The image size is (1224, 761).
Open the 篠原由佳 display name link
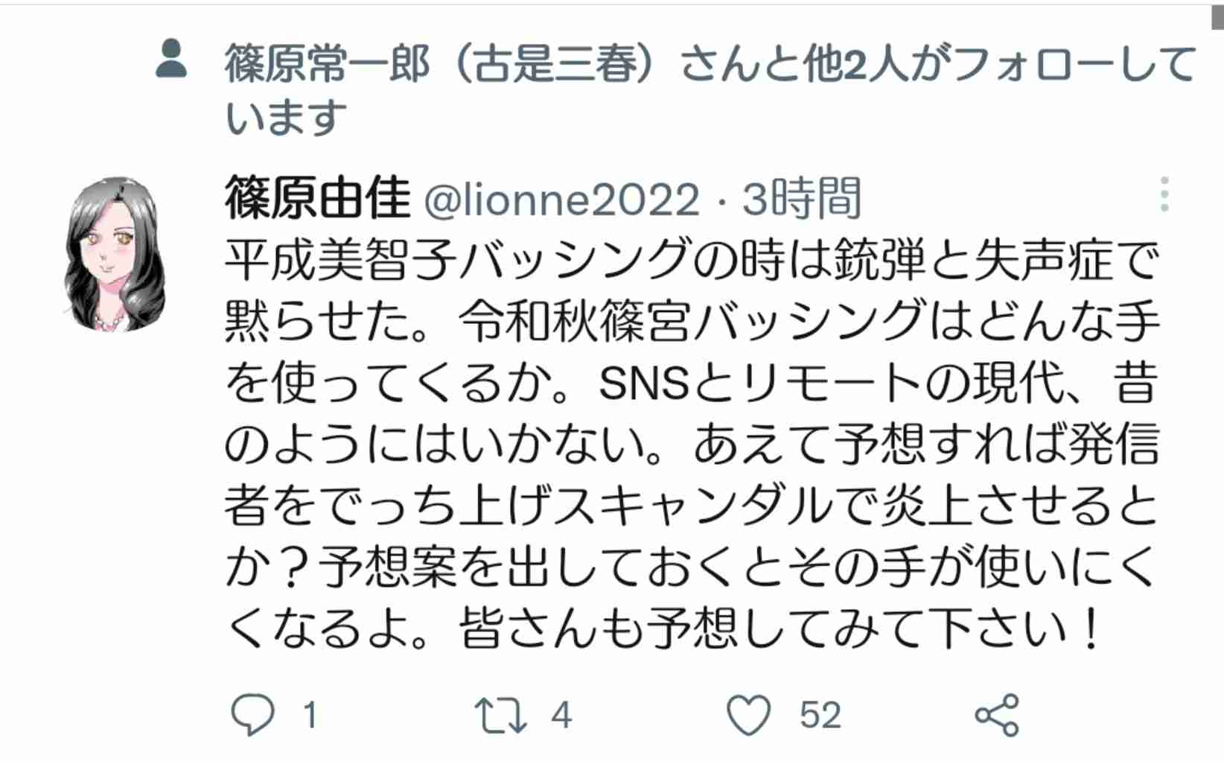point(317,197)
